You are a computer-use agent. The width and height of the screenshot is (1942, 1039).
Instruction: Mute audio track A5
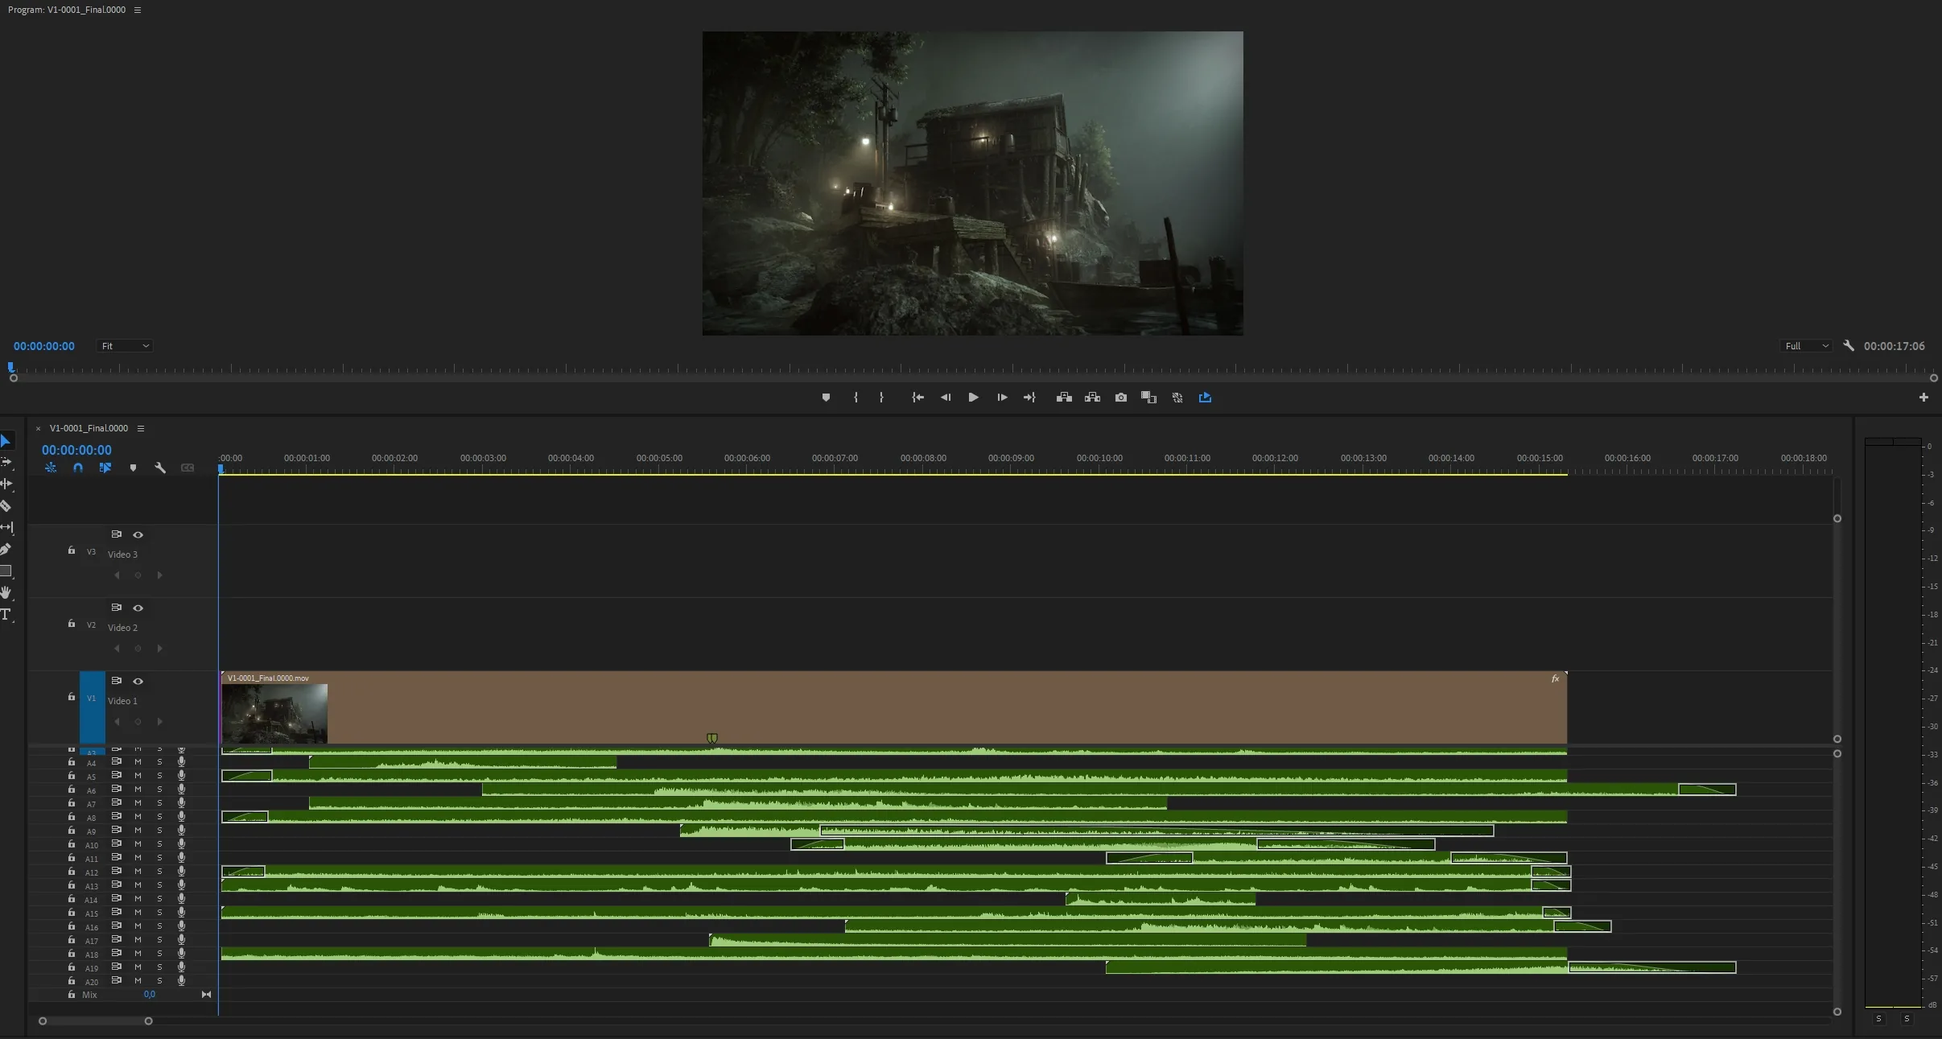coord(138,776)
